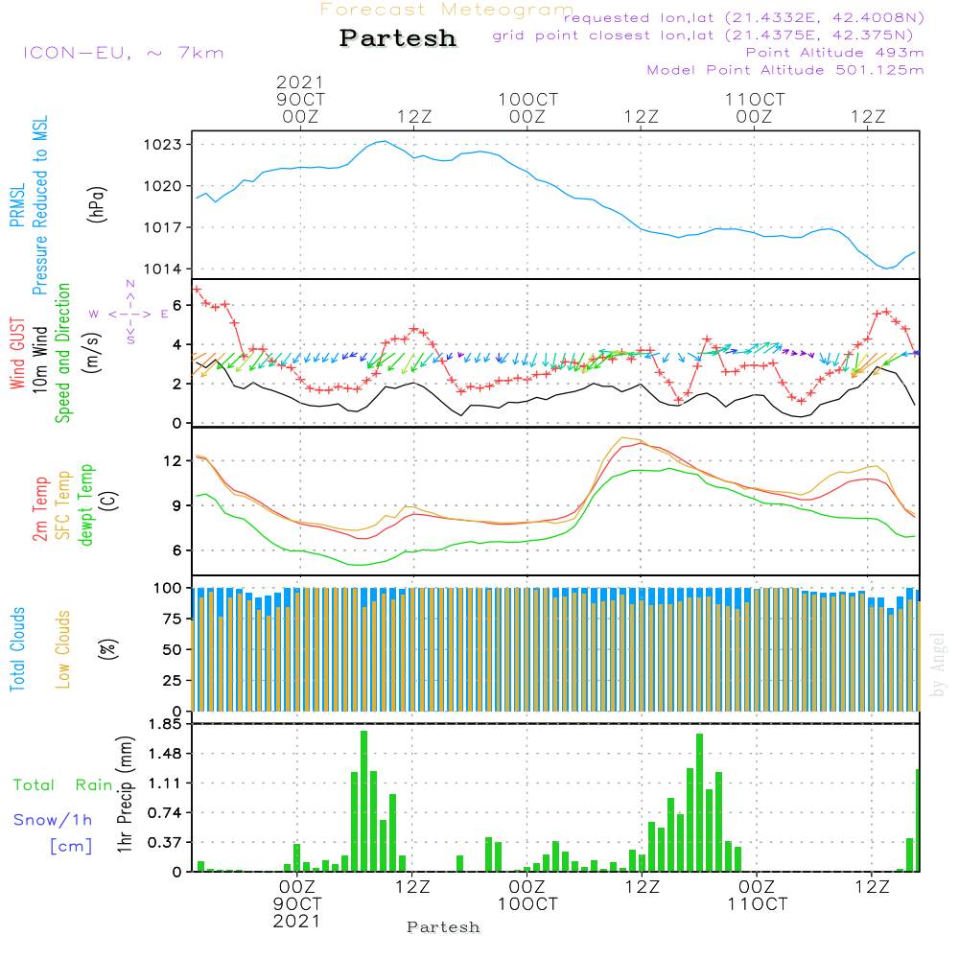Click the 2m Temp red label

pyautogui.click(x=39, y=509)
